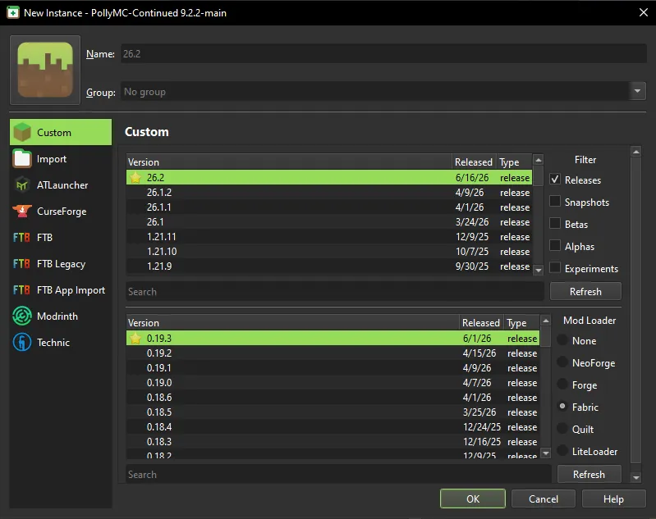656x519 pixels.
Task: Open the Import page in the sidebar
Action: 61,159
